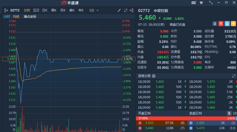237x132 pixels.
Task: Open help question mark next to 逐笔交易
Action: 154,76
